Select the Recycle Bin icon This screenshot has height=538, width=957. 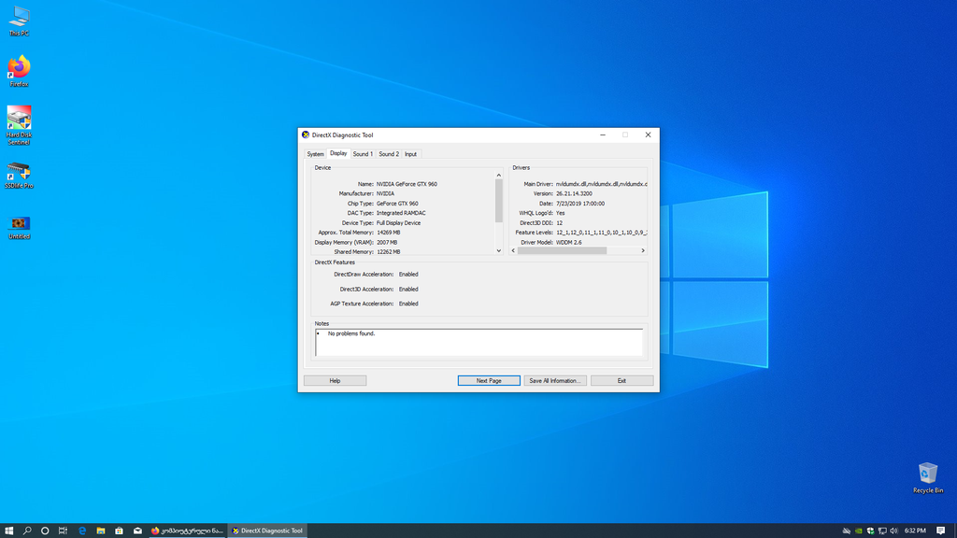tap(927, 474)
